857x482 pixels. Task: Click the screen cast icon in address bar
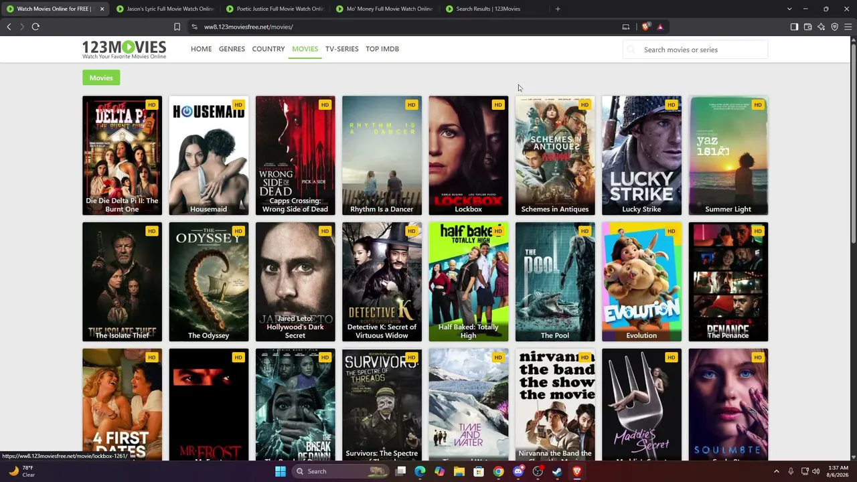626,27
